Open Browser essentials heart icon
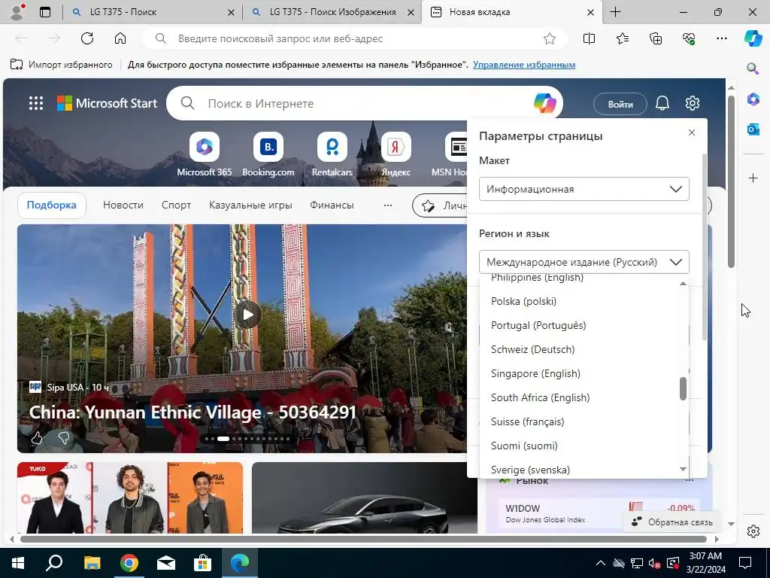This screenshot has width=770, height=578. (x=689, y=38)
